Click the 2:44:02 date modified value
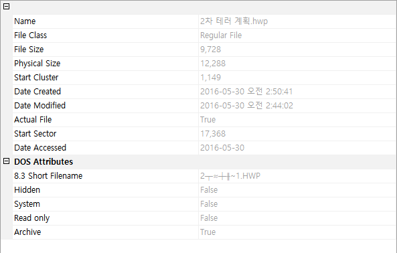 [x=246, y=106]
